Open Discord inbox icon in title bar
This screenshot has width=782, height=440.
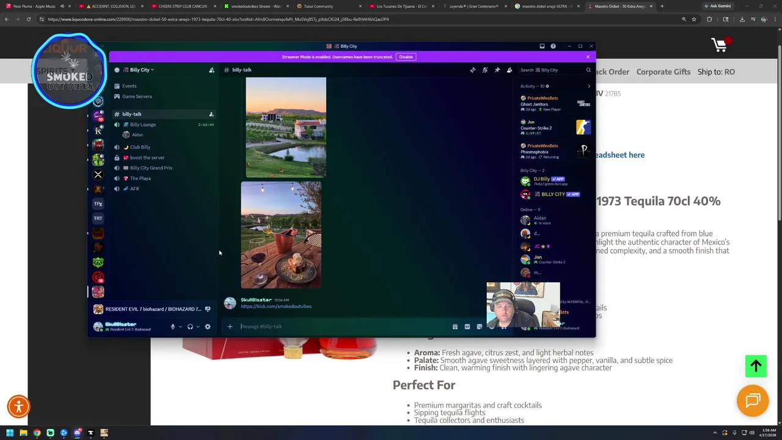pyautogui.click(x=542, y=46)
